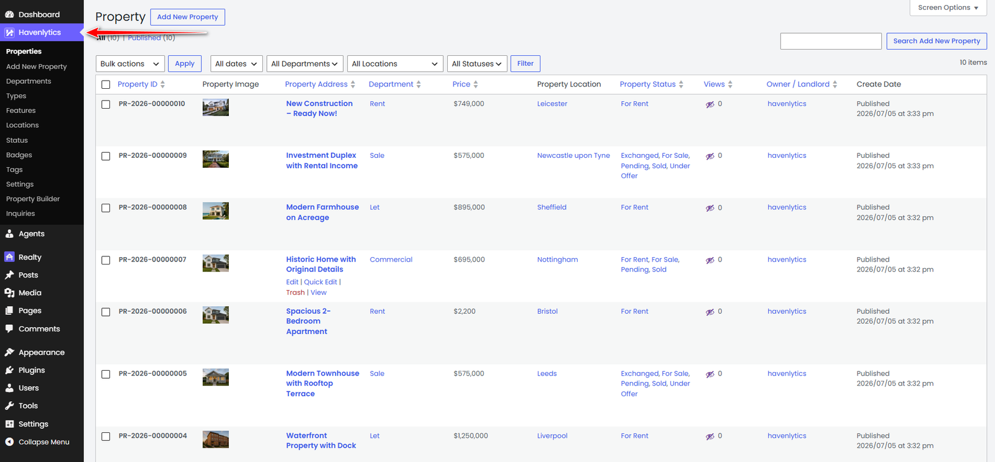This screenshot has height=462, width=995.
Task: Click the Collapse Menu arrow icon
Action: [x=9, y=442]
